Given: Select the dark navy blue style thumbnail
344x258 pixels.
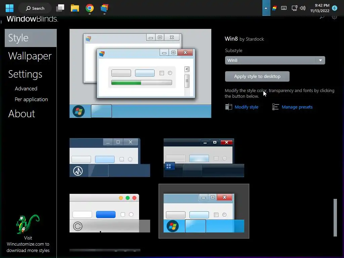Looking at the screenshot, I should 110,158.
